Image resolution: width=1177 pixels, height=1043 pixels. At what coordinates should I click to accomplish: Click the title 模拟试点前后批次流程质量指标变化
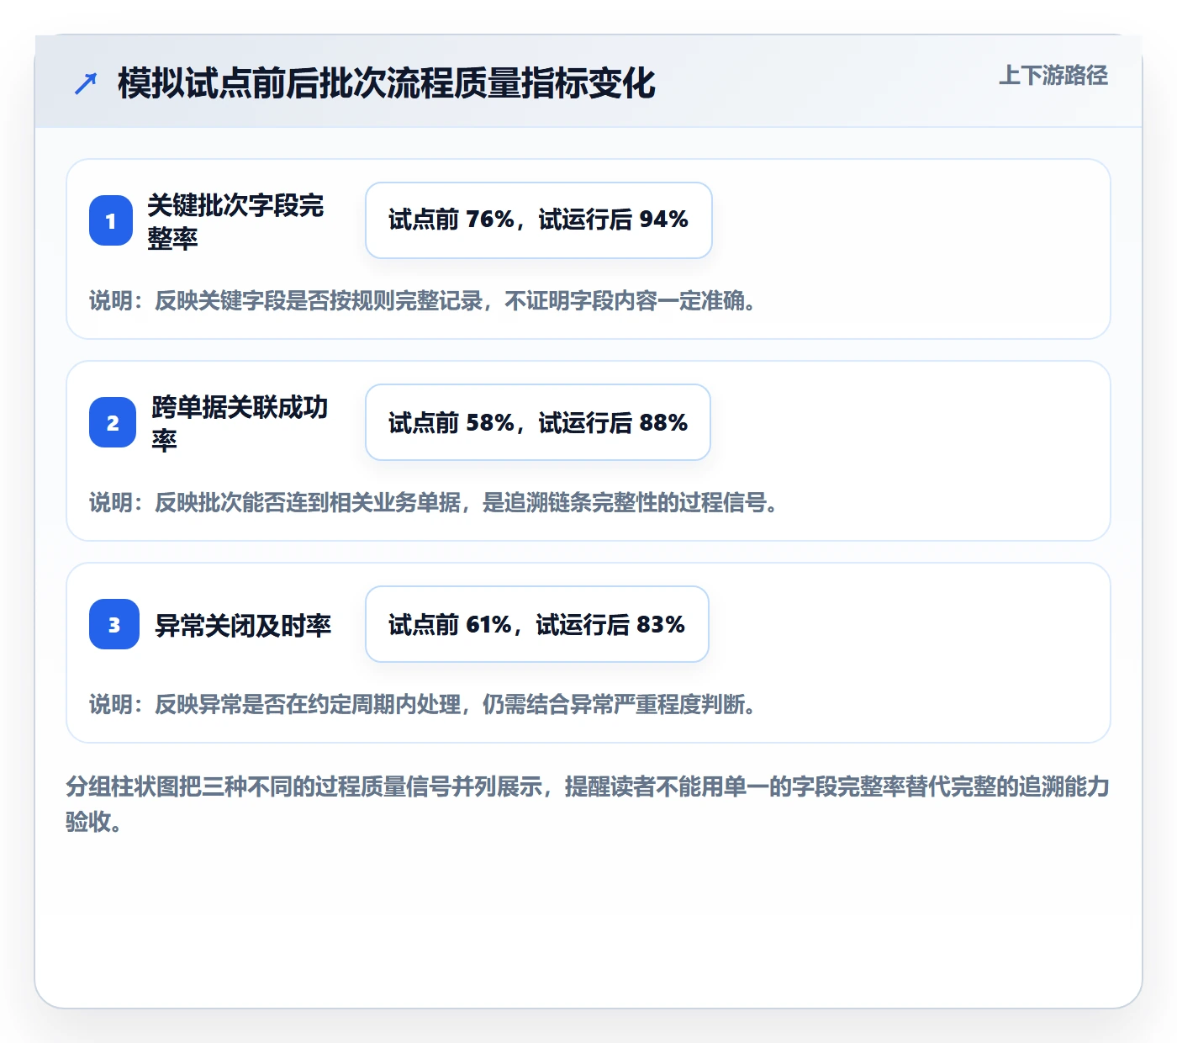pyautogui.click(x=387, y=83)
